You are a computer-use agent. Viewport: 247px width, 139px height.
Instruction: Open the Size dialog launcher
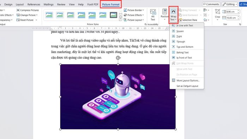[240, 24]
